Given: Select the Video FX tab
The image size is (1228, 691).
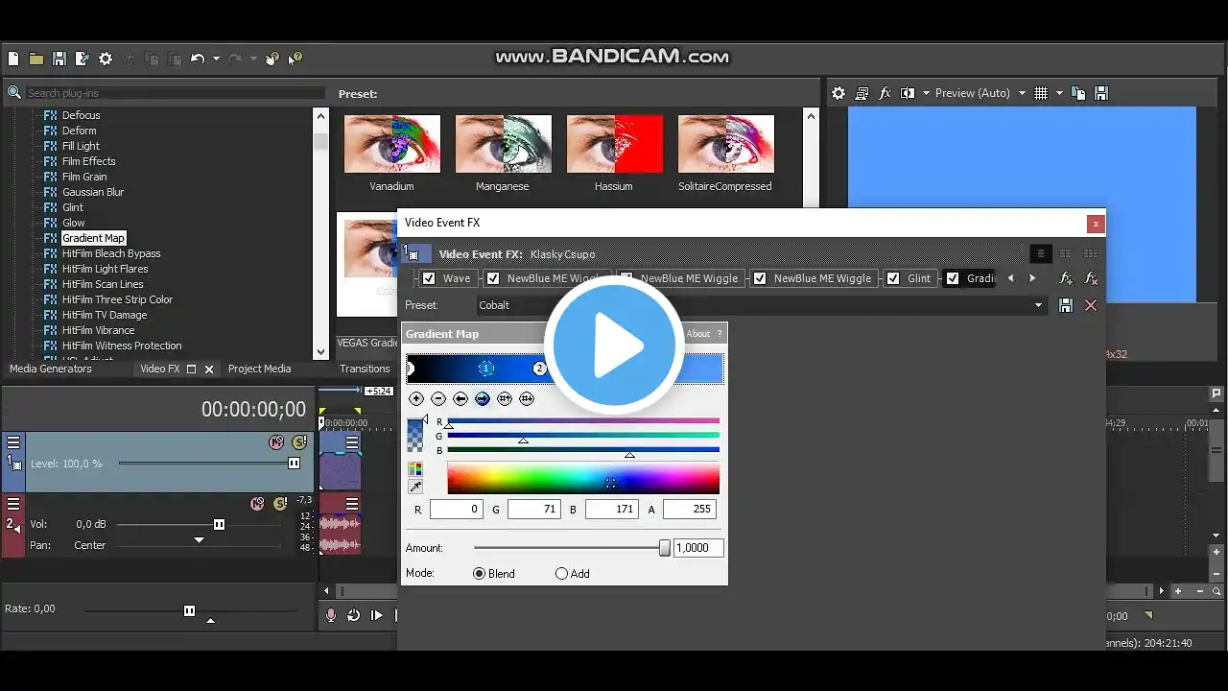Looking at the screenshot, I should (159, 369).
